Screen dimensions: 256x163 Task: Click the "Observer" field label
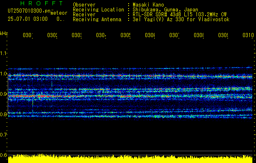click(x=84, y=5)
